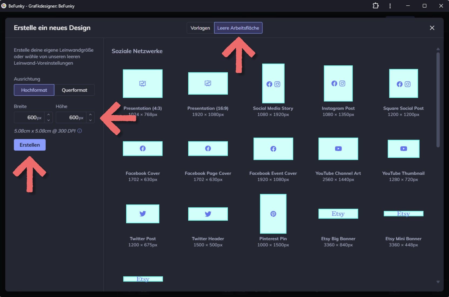
Task: Increase Höhe with the up stepper arrow
Action: [x=90, y=115]
